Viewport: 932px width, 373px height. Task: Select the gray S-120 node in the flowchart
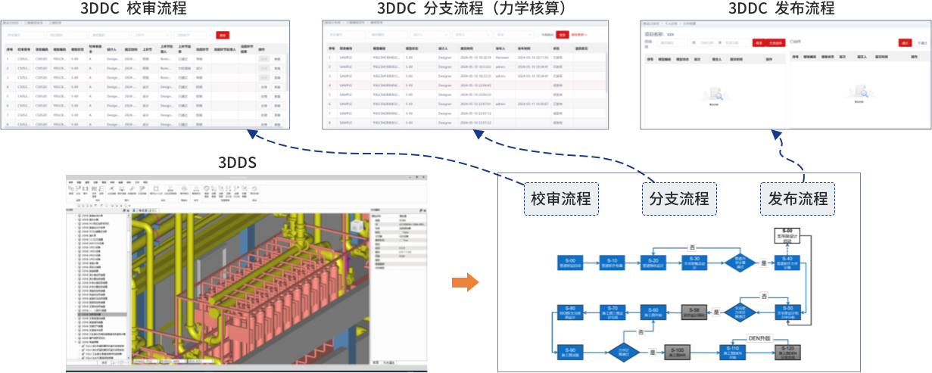[787, 352]
